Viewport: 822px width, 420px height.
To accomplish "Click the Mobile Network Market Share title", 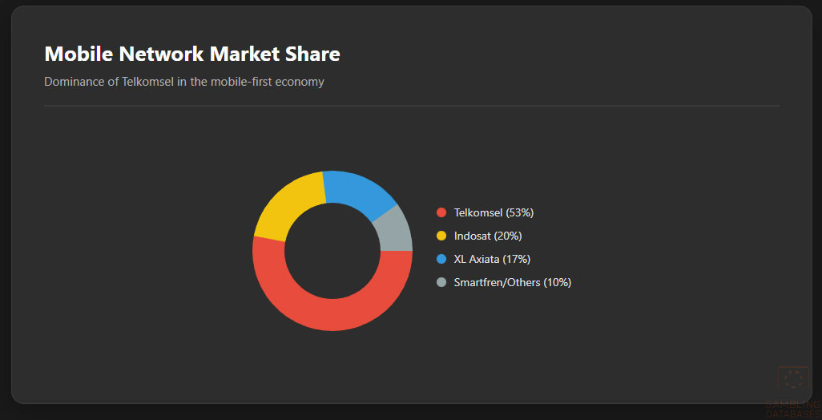I will [x=192, y=54].
